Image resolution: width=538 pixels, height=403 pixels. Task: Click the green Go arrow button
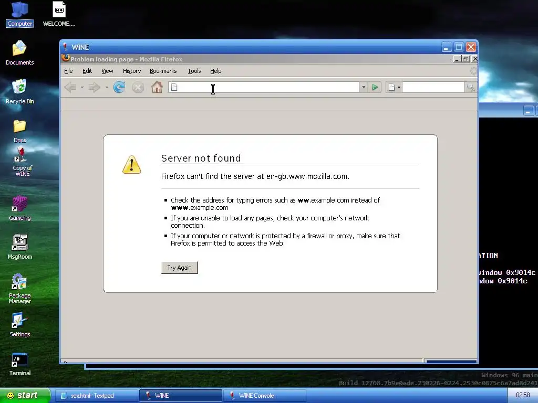coord(375,88)
